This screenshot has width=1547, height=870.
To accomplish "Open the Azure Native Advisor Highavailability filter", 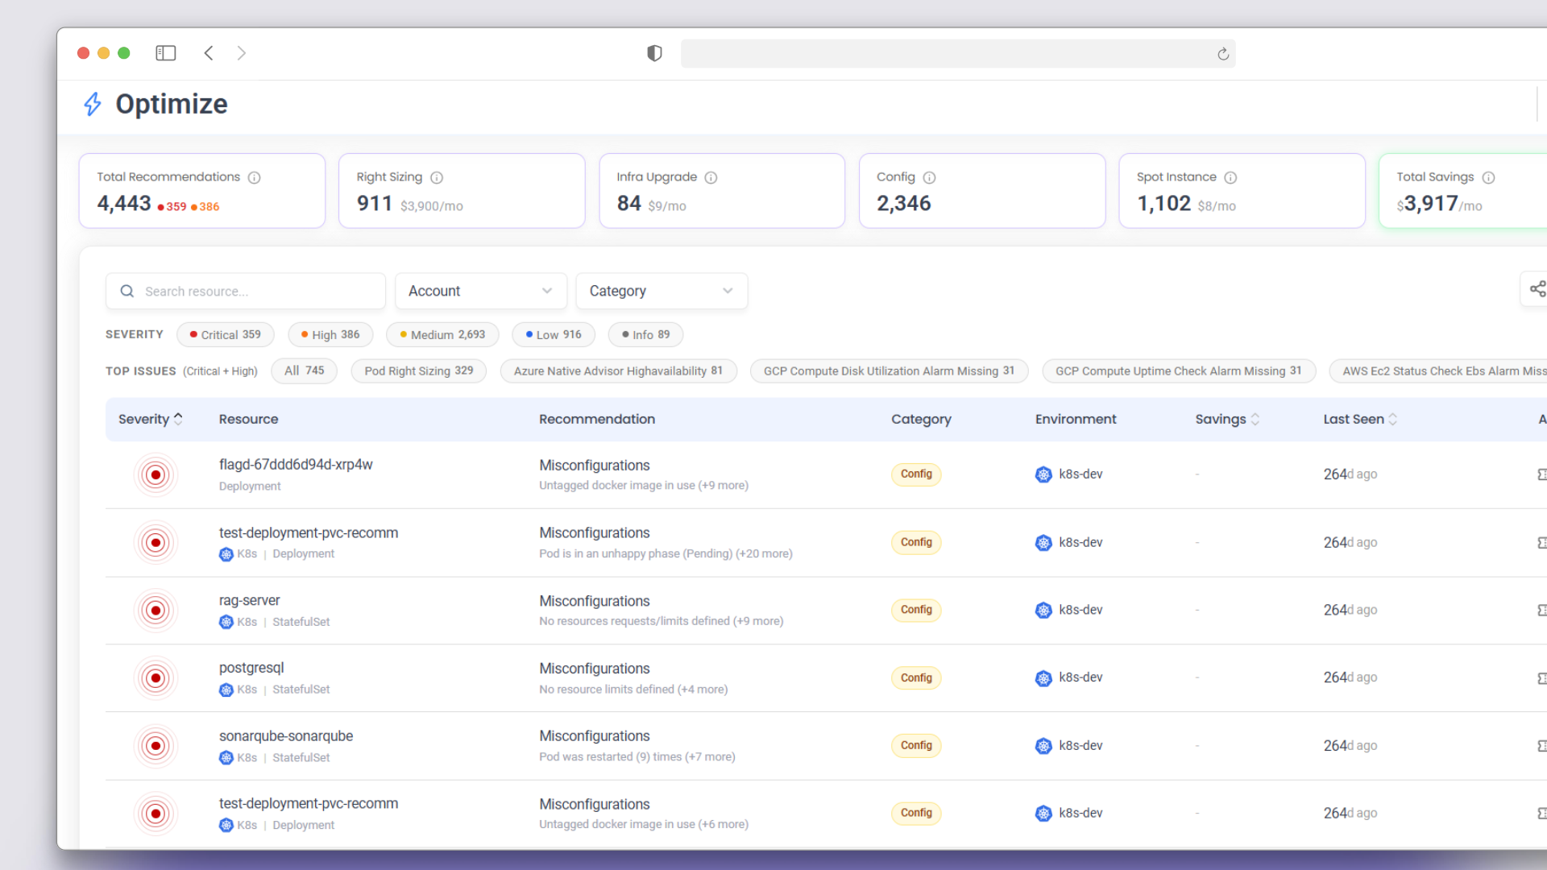I will pos(618,371).
